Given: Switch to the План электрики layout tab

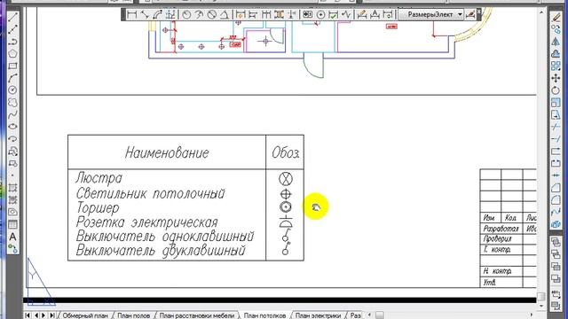Looking at the screenshot, I should (x=318, y=315).
